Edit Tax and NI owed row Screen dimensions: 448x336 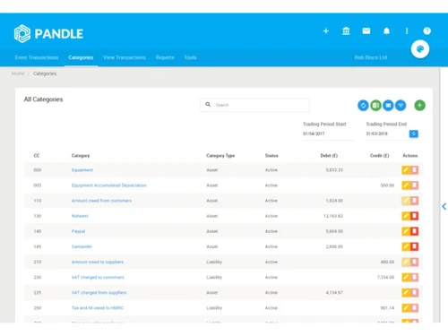tap(406, 308)
